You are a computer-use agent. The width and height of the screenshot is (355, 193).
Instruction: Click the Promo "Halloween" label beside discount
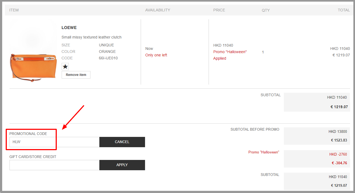[x=264, y=152]
